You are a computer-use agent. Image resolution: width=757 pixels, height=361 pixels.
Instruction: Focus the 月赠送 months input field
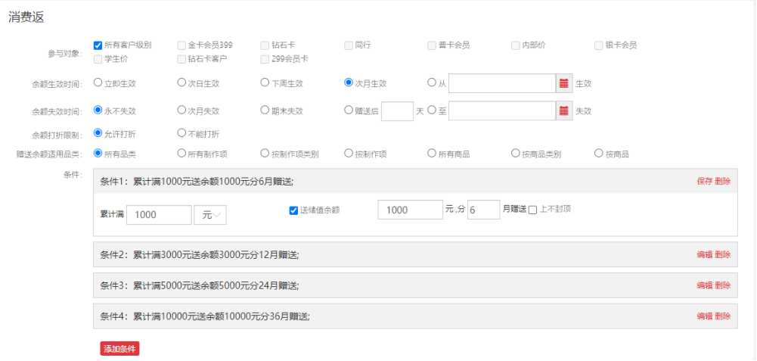(x=484, y=210)
